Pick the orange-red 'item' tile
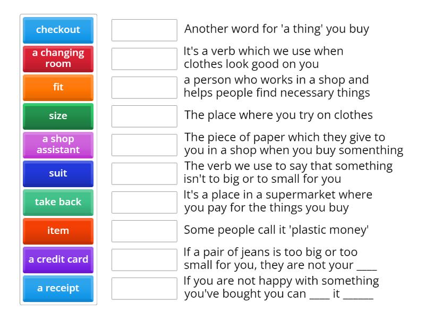The height and width of the screenshot is (319, 425). tap(58, 231)
